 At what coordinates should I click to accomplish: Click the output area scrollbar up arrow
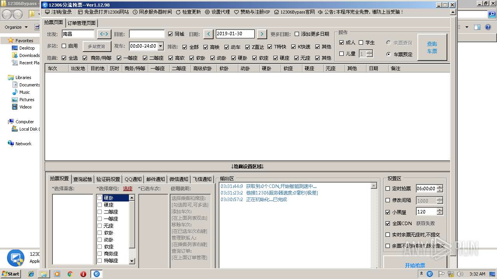click(374, 186)
